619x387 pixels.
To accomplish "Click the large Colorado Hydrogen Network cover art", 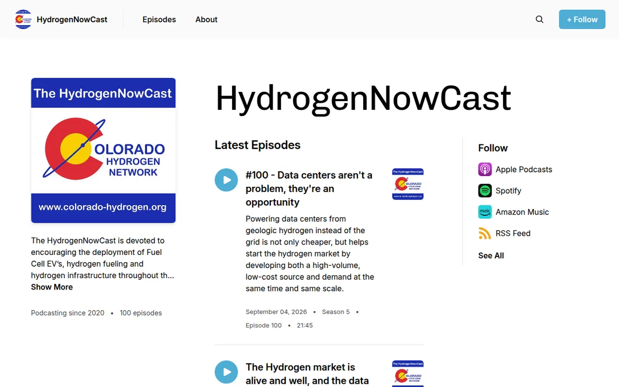I will click(x=103, y=150).
